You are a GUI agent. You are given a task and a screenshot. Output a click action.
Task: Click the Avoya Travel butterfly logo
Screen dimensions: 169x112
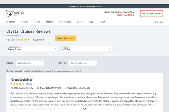pyautogui.click(x=16, y=13)
